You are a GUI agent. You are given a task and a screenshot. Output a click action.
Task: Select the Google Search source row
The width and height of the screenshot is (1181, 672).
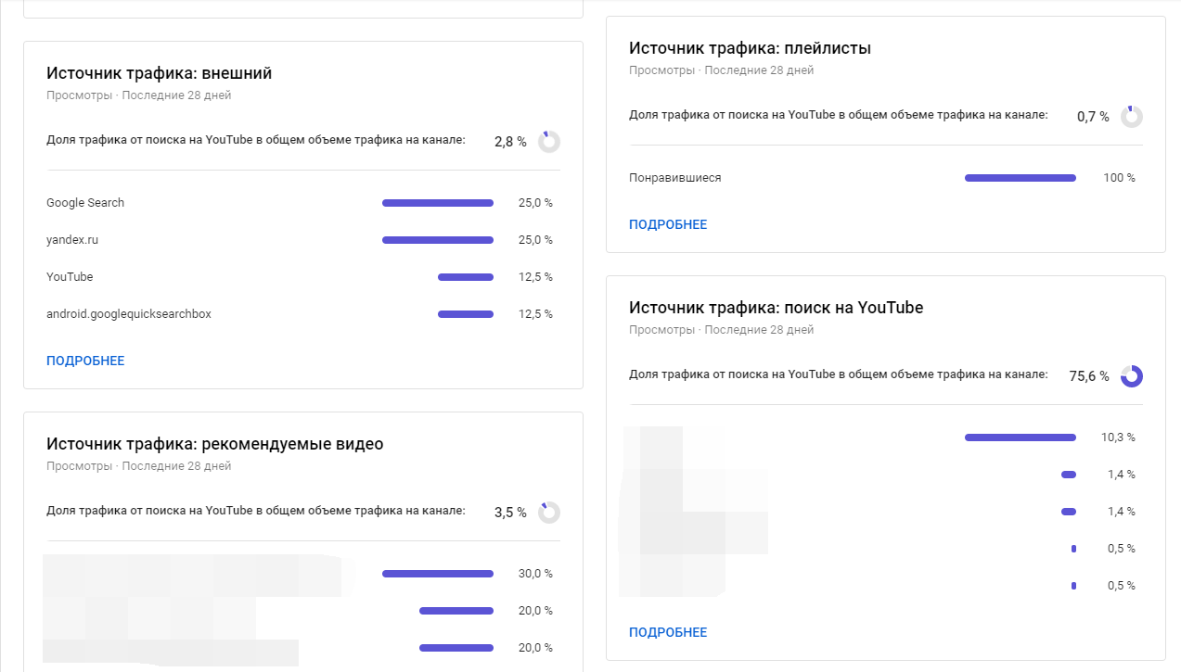pyautogui.click(x=85, y=203)
